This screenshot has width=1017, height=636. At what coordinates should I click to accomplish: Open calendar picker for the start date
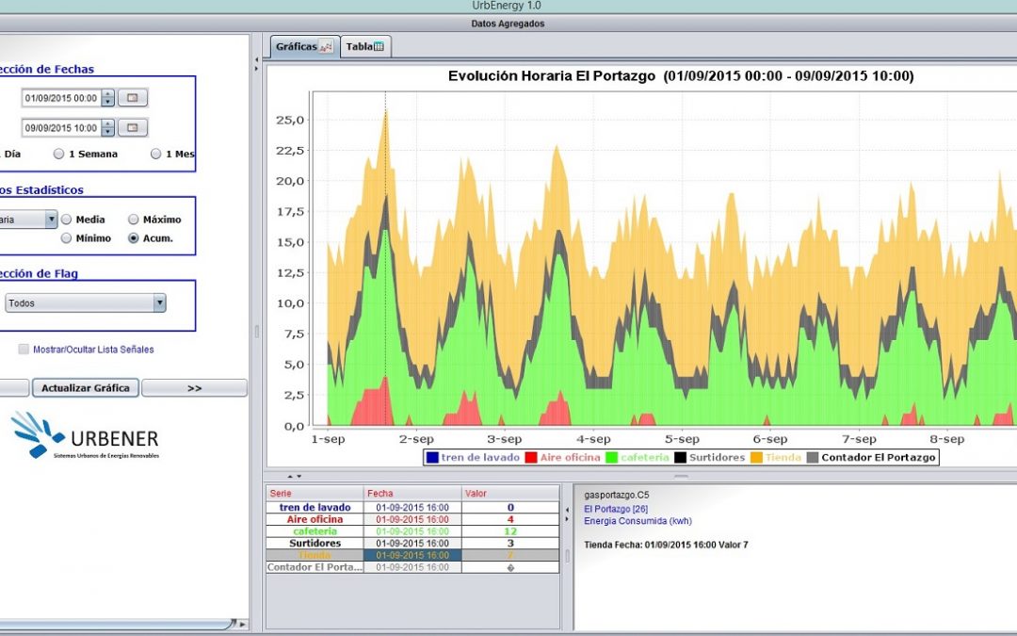(132, 98)
